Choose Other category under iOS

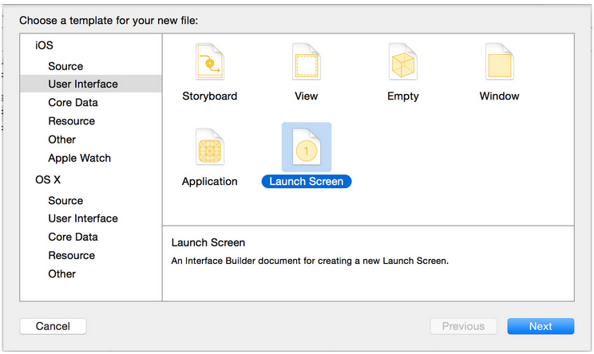click(61, 140)
